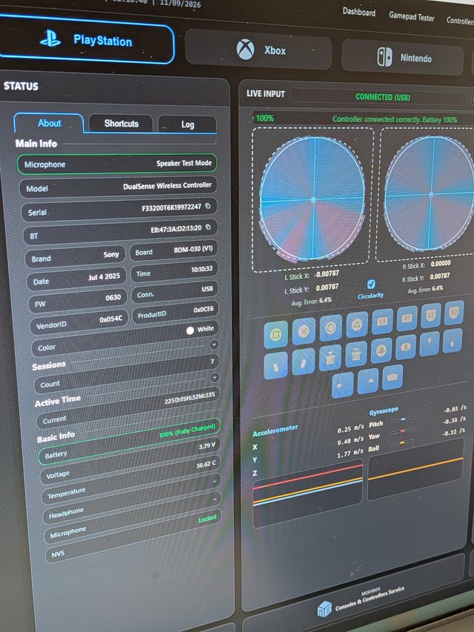Click the Nintendo Switch logo icon

click(384, 56)
